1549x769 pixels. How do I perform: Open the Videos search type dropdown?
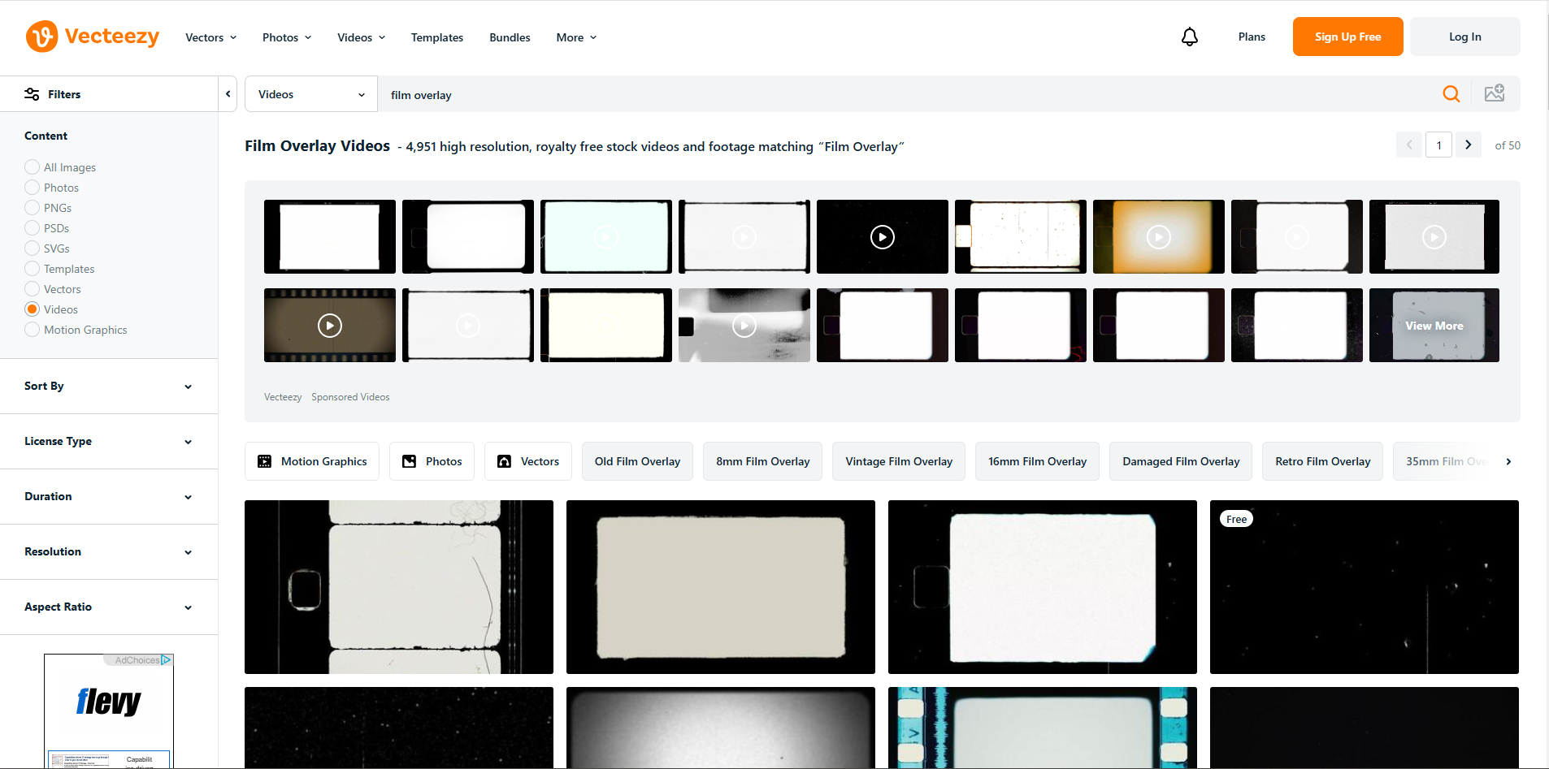(311, 94)
